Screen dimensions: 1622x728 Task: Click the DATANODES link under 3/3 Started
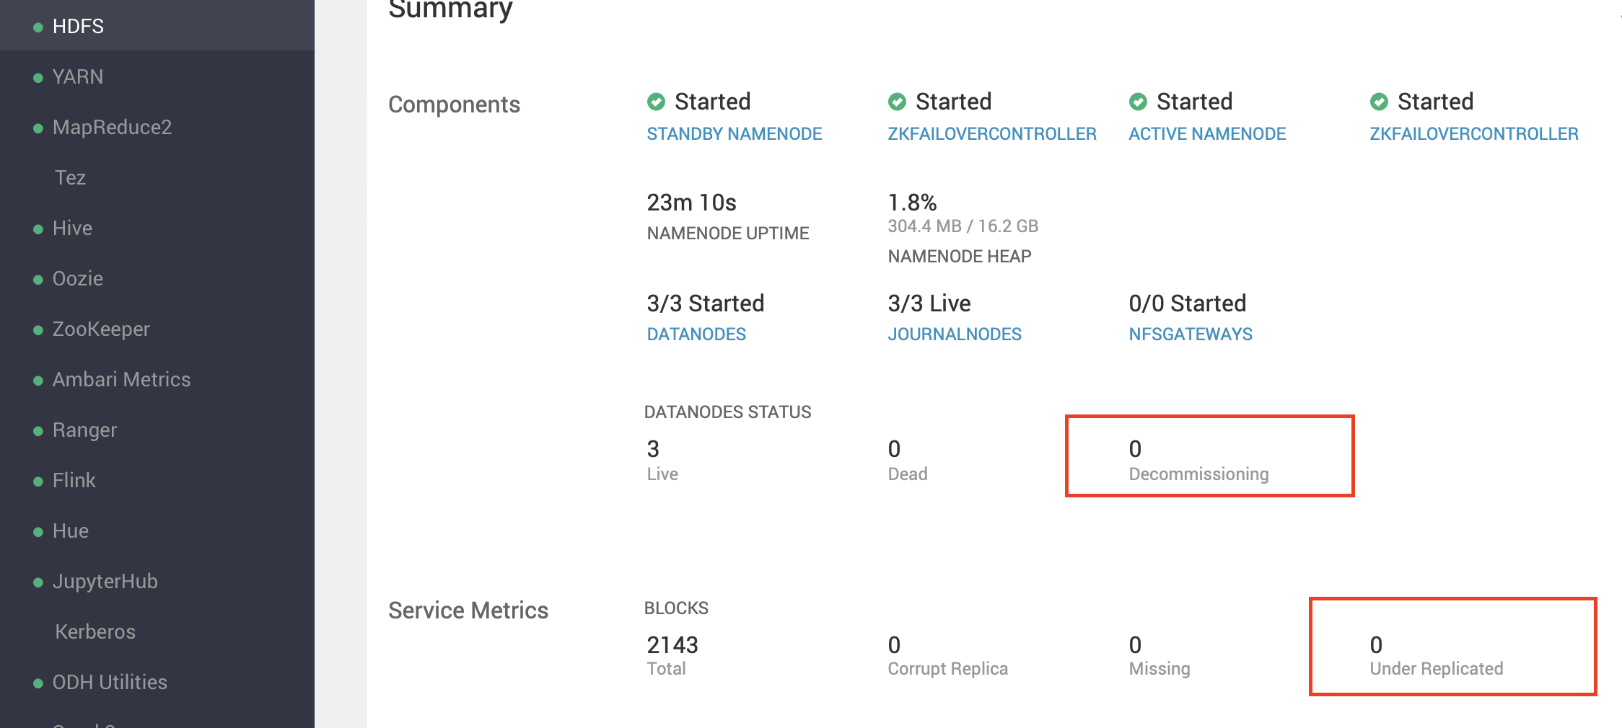tap(696, 334)
